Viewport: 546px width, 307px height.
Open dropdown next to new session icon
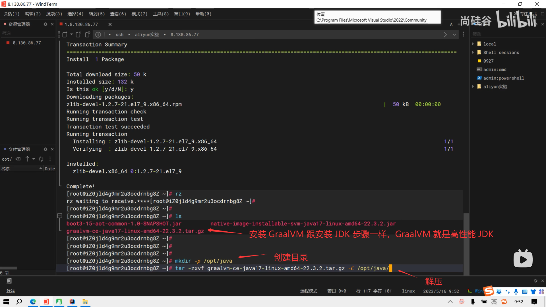pos(71,34)
